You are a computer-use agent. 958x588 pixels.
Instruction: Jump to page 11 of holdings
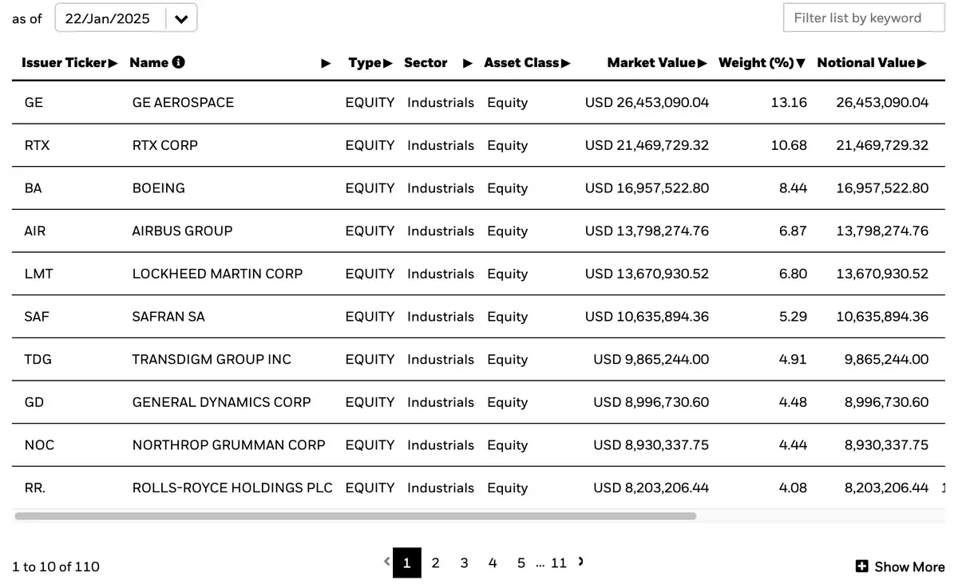click(x=559, y=563)
